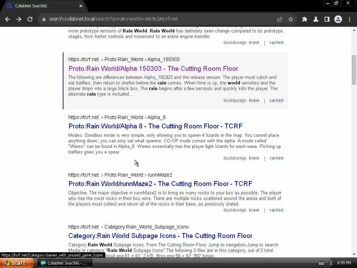Click the page vertical scrollbar thumb
Image resolution: width=357 pixels, height=268 pixels.
354,70
